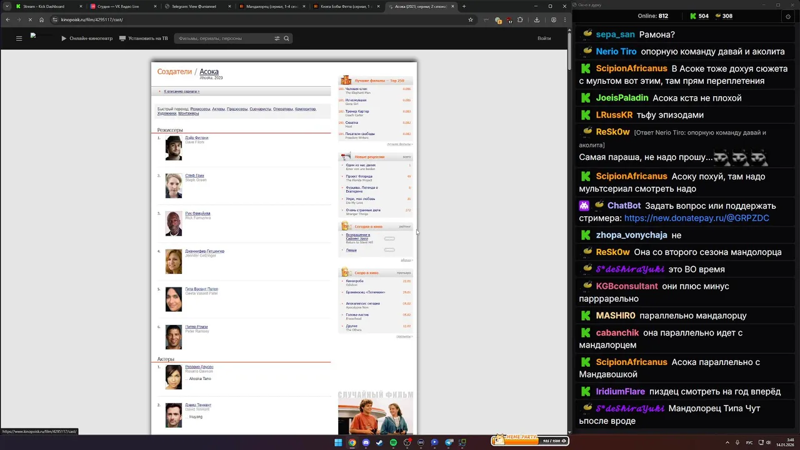Open Дэйв Филони profile link
Viewport: 800px width, 450px height.
197,137
